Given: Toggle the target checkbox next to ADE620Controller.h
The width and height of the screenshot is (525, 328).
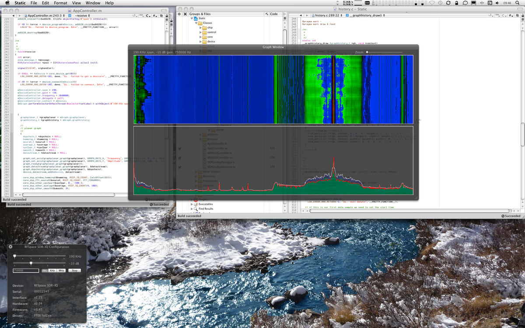Looking at the screenshot, I should click(179, 154).
